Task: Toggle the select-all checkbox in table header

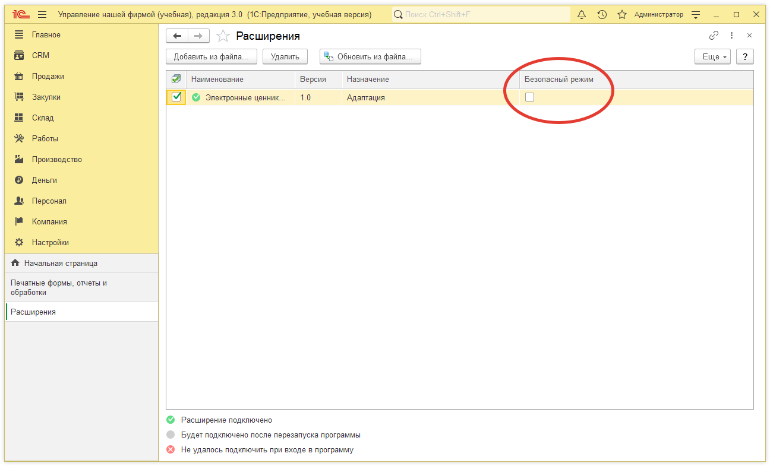Action: click(176, 79)
